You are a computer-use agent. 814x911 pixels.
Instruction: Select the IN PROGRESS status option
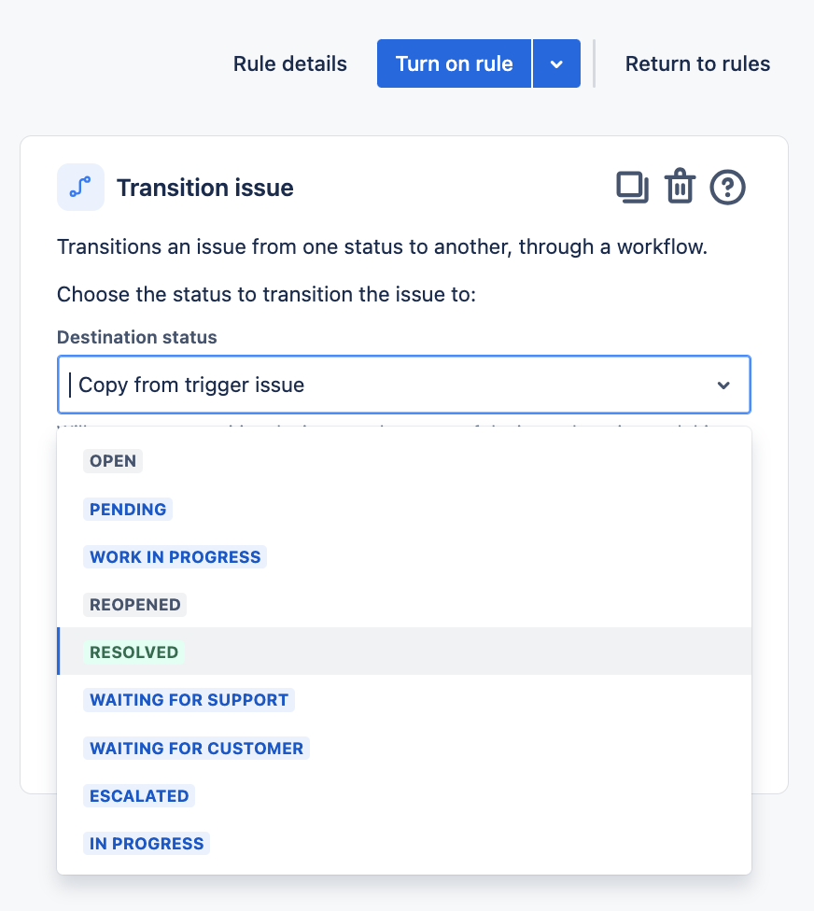pos(146,843)
